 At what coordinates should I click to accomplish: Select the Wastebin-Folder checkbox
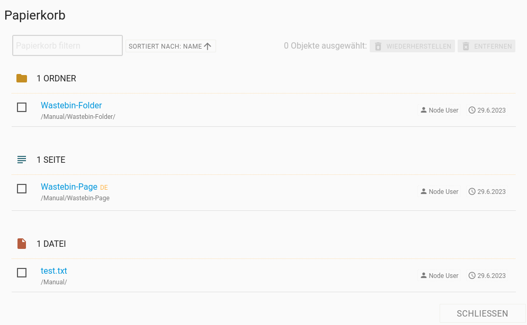pos(22,107)
